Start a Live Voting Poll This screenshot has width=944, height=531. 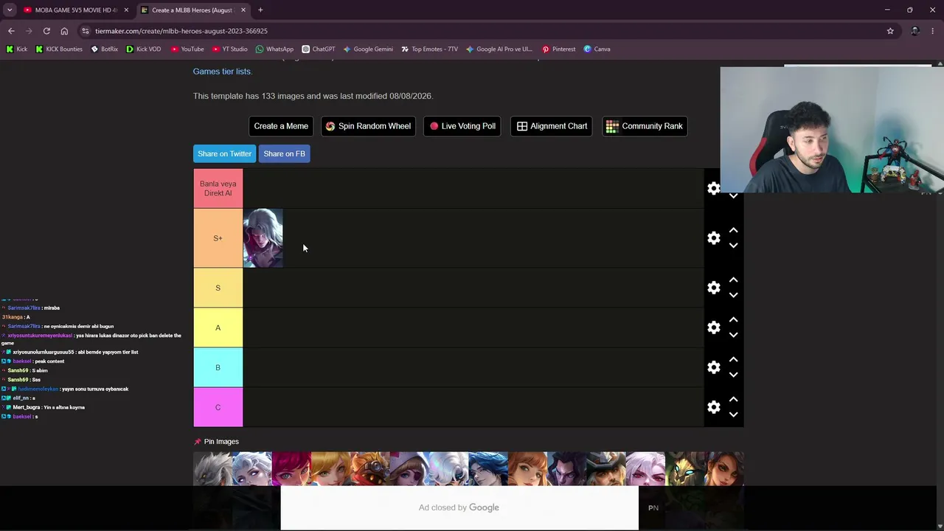point(462,126)
